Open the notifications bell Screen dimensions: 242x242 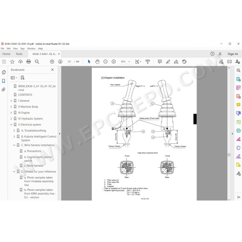point(220,54)
